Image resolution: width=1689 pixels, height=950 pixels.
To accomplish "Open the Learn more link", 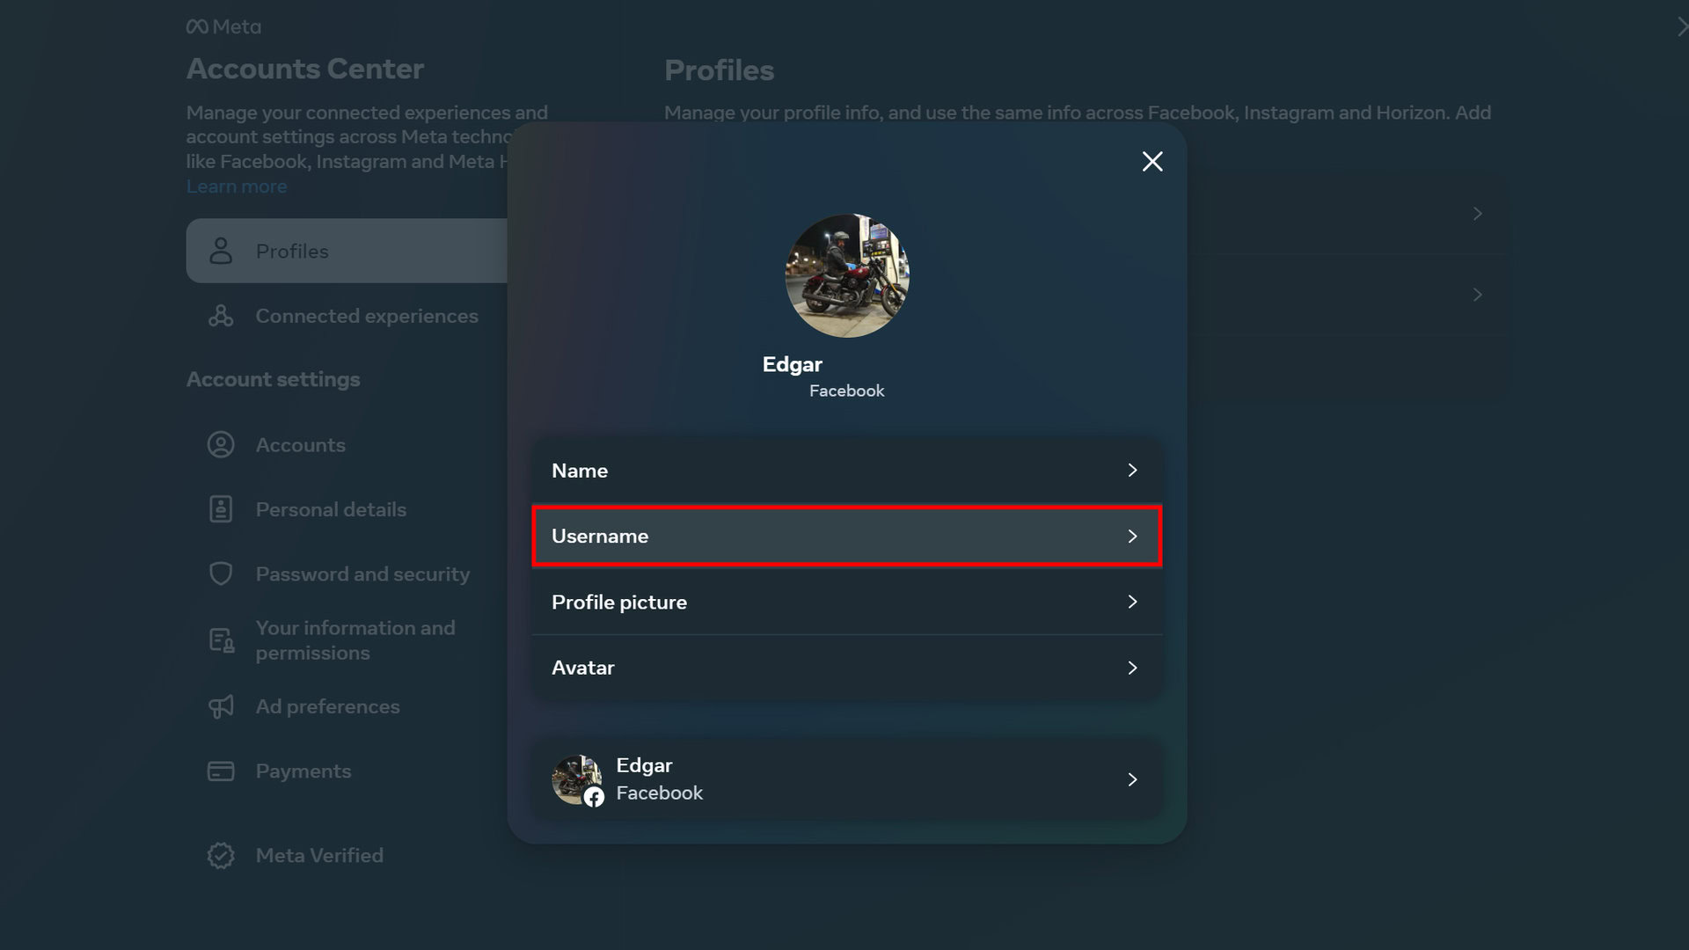I will click(237, 186).
